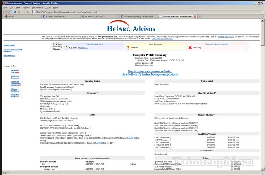
Task: Open the CIS Benchmark Score link
Action: [x=94, y=44]
